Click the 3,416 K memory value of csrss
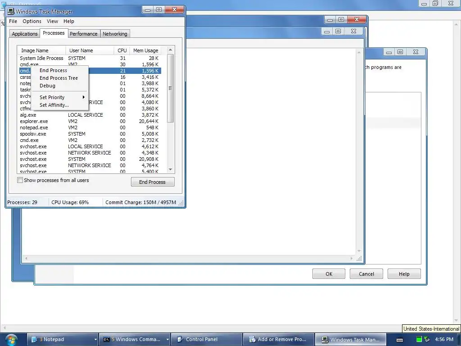 [x=150, y=77]
